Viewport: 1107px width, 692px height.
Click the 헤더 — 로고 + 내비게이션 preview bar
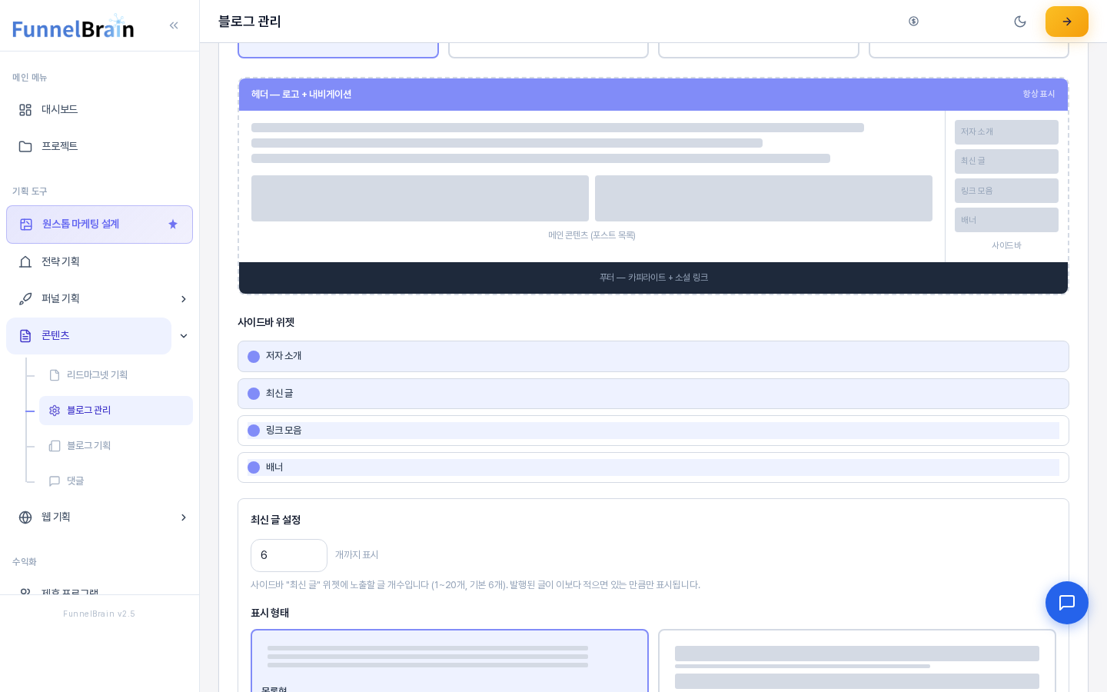coord(653,95)
